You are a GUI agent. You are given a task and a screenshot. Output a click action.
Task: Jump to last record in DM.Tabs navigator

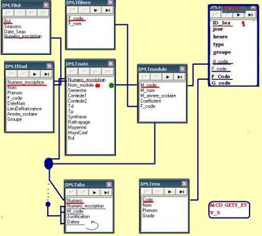pos(106,192)
